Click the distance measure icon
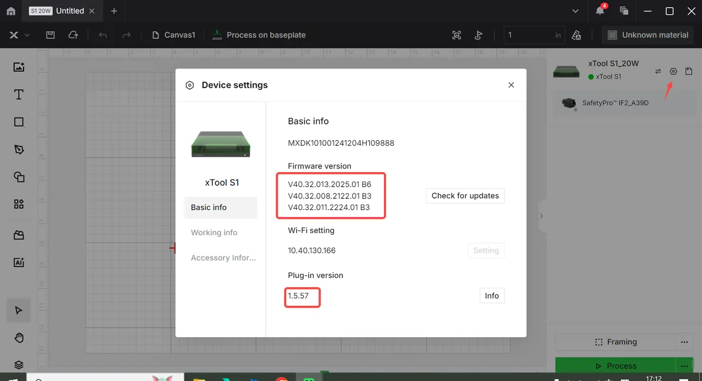The width and height of the screenshot is (702, 381). [x=478, y=35]
